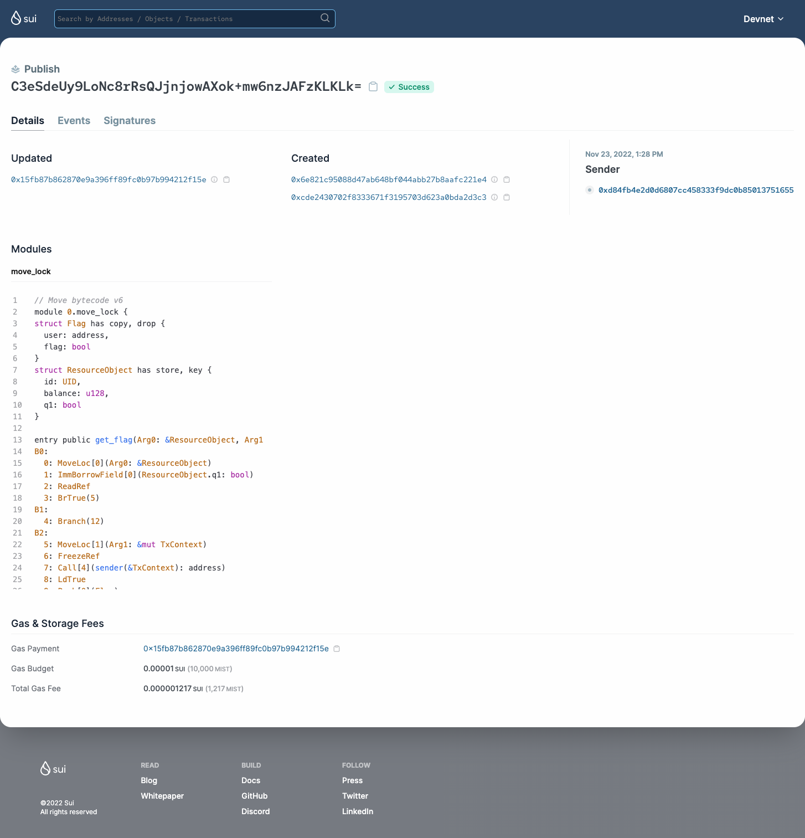Show info for created object 0xcde2430
805x838 pixels.
click(x=494, y=197)
